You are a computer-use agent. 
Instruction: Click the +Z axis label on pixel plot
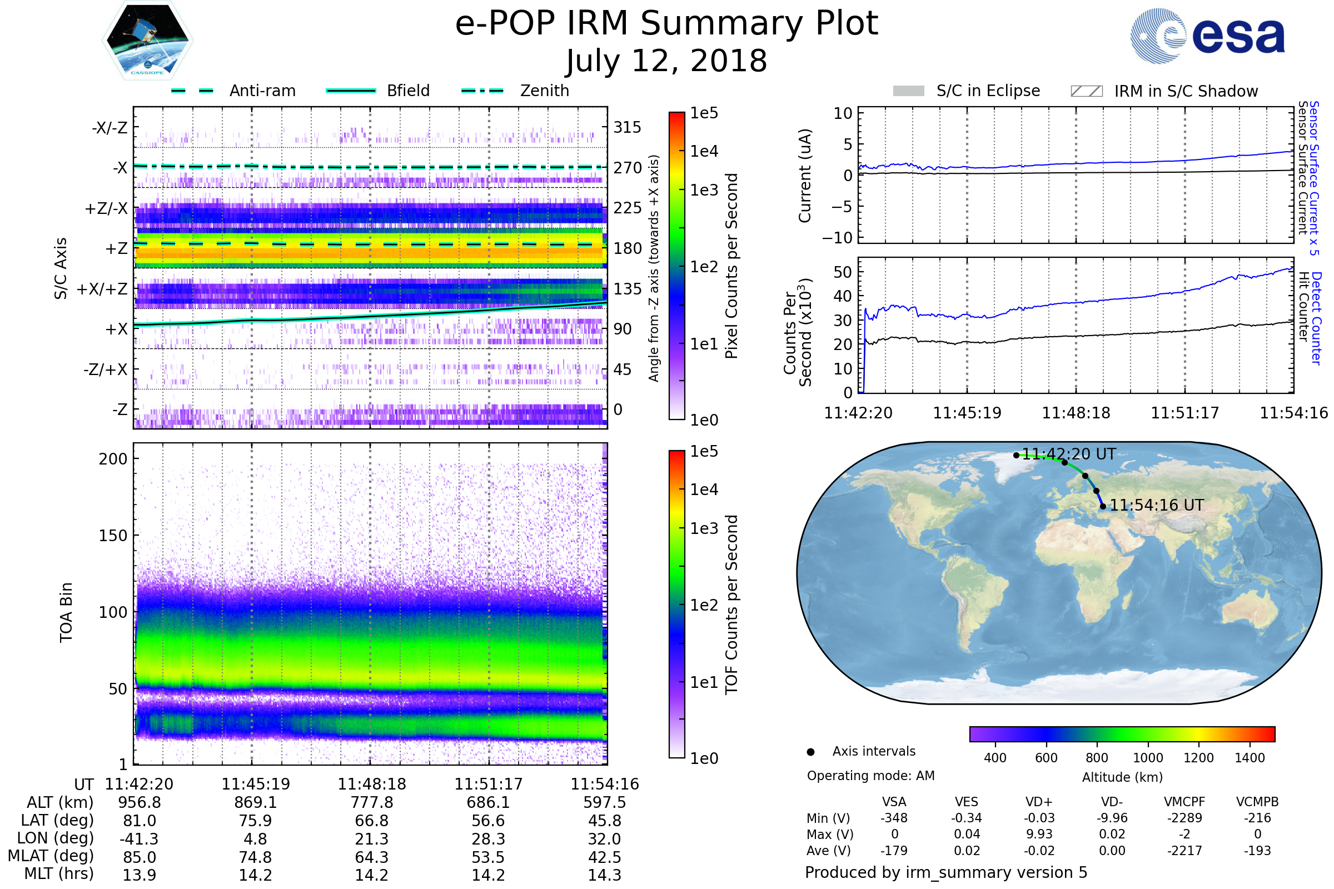pos(116,248)
